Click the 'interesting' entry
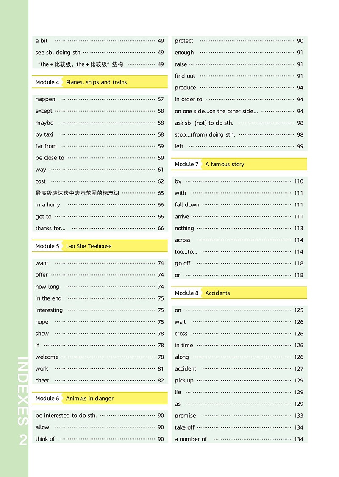The height and width of the screenshot is (477, 339). (49, 310)
